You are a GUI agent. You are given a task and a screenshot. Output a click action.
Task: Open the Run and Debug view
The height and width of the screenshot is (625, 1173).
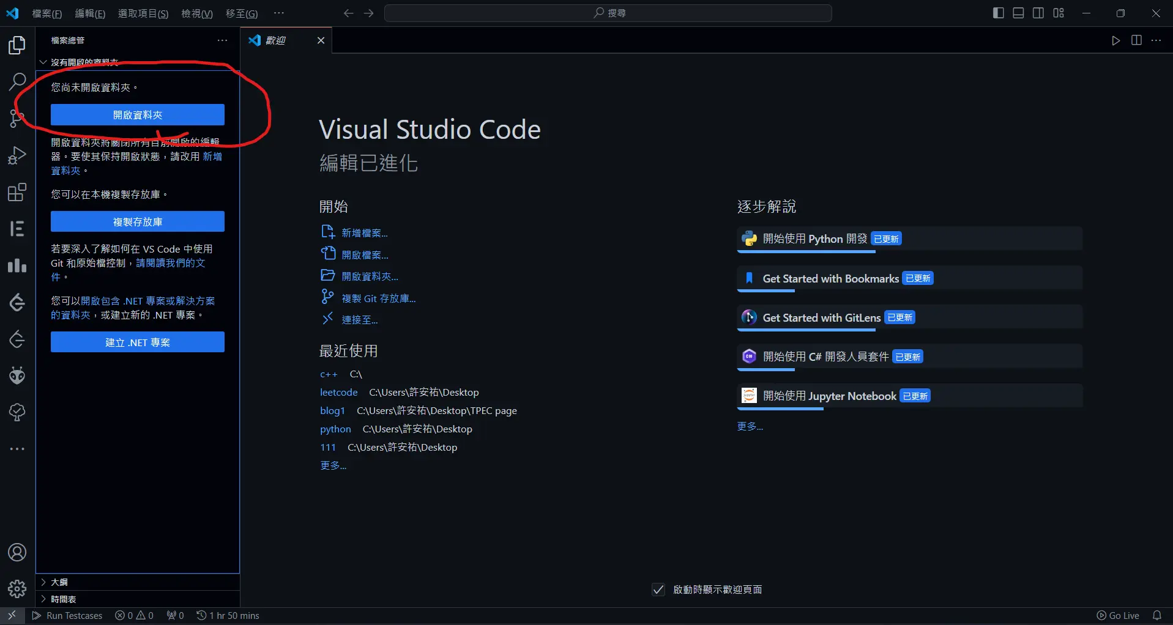(17, 155)
